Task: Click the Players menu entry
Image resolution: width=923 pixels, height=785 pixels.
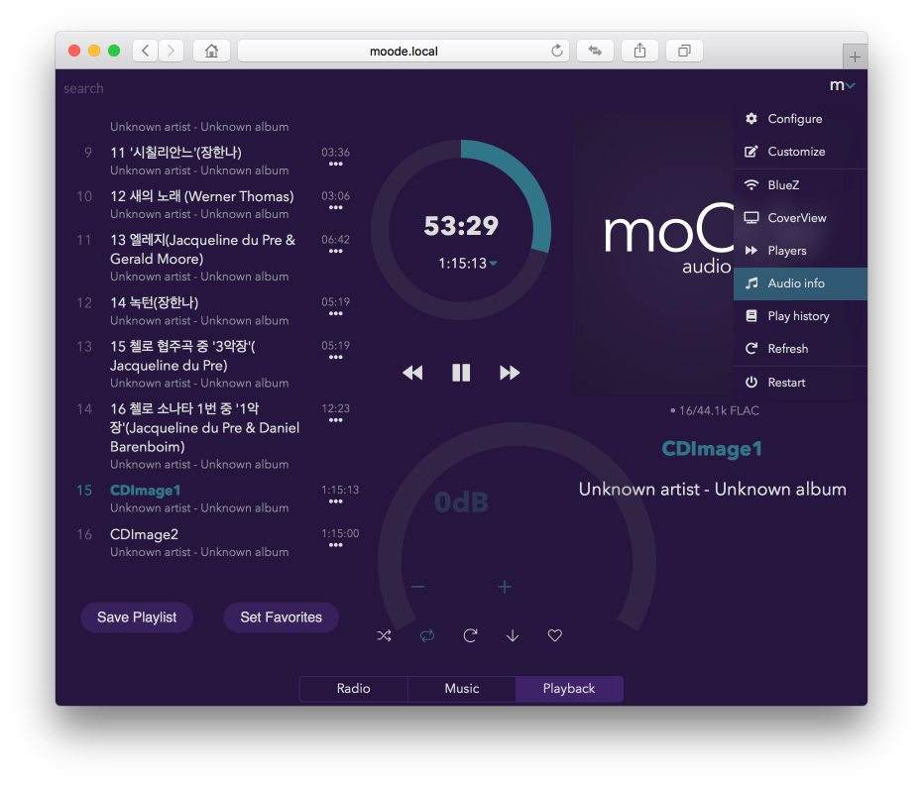Action: [801, 251]
